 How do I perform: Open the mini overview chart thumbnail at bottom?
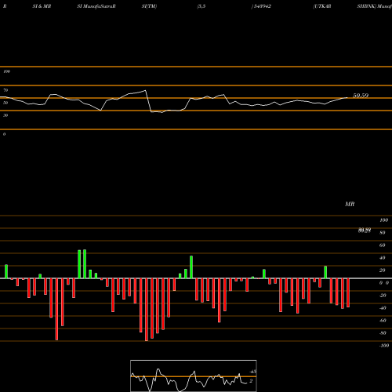(194, 376)
